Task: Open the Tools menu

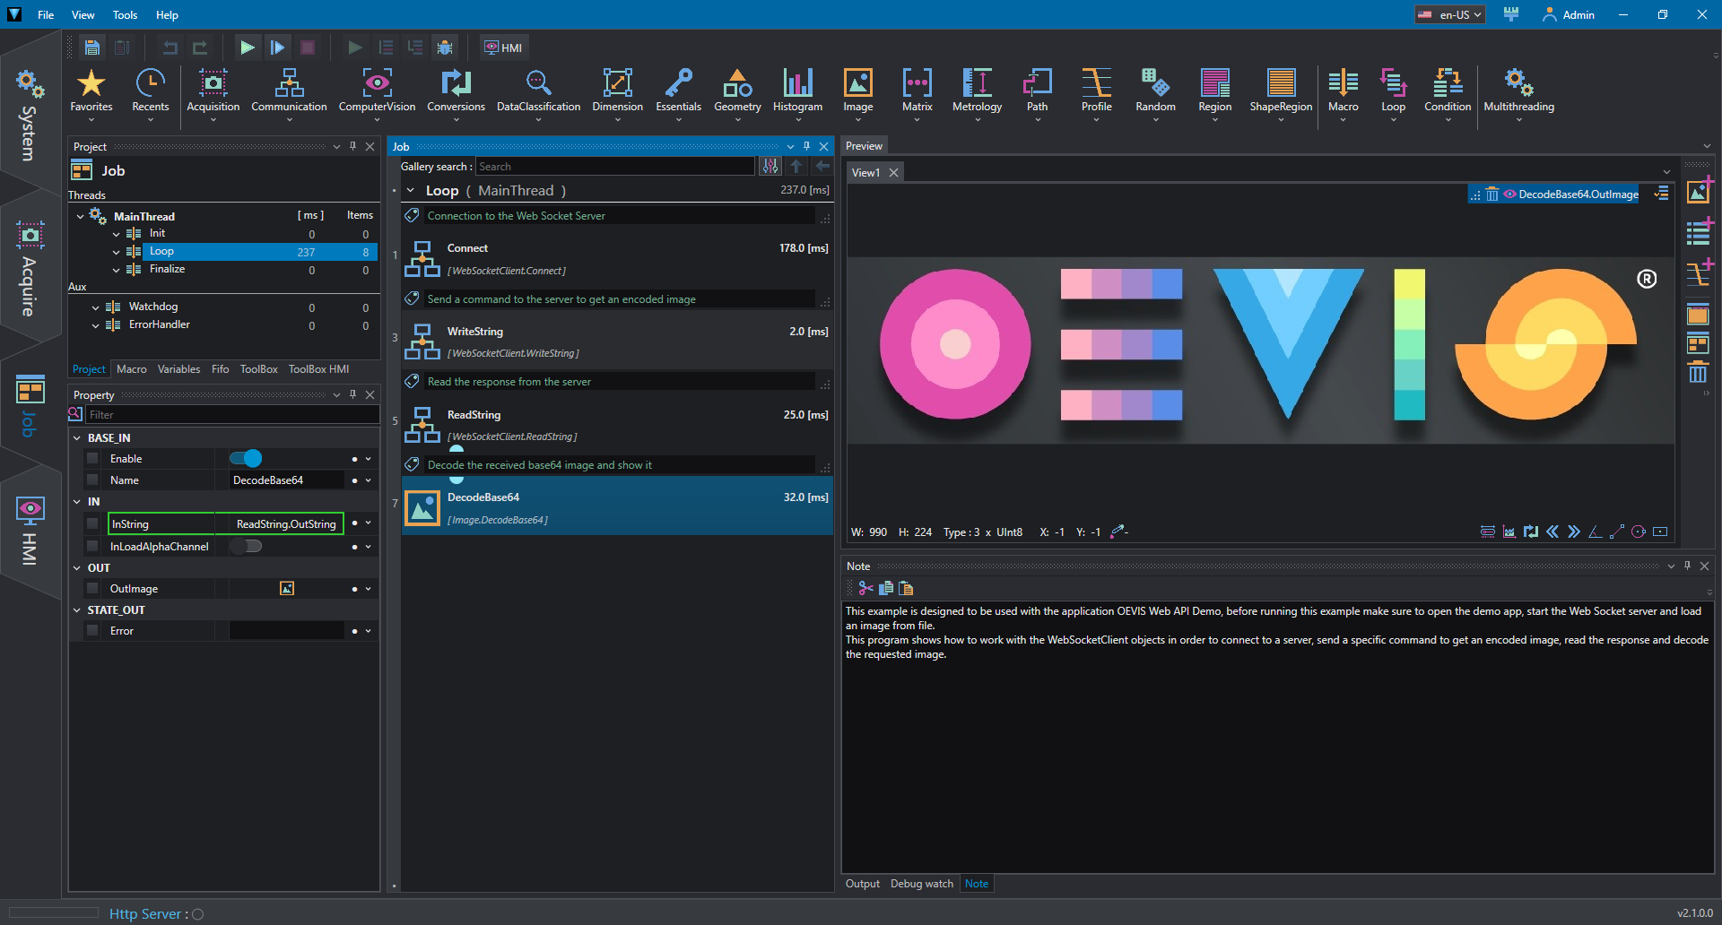Action: click(x=125, y=14)
